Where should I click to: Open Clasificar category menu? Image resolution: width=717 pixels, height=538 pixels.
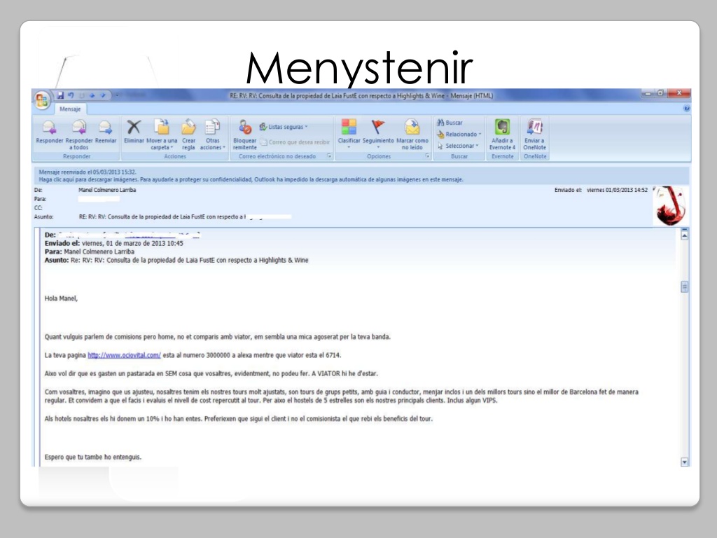point(349,134)
